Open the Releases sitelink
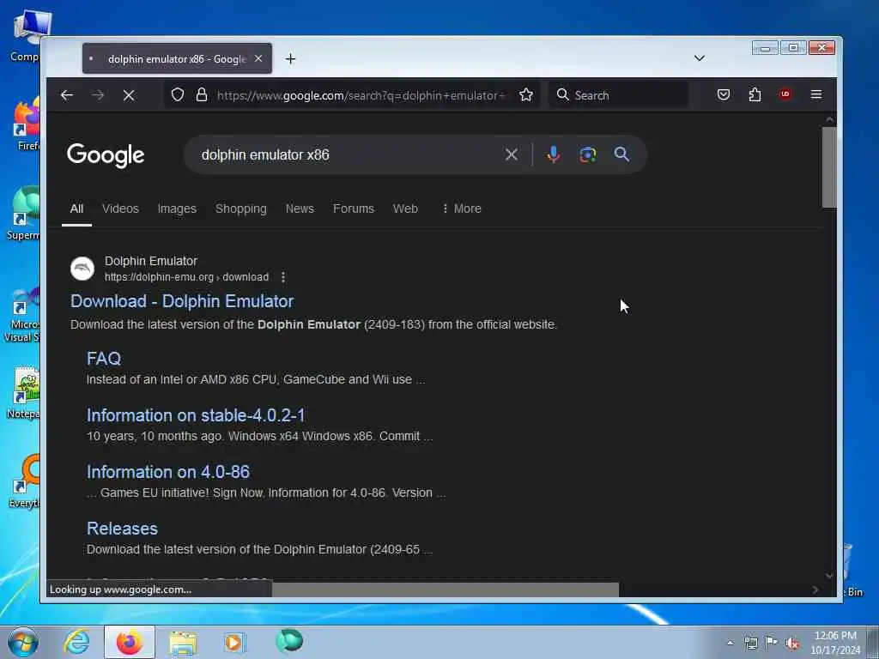This screenshot has width=879, height=659. click(x=122, y=529)
